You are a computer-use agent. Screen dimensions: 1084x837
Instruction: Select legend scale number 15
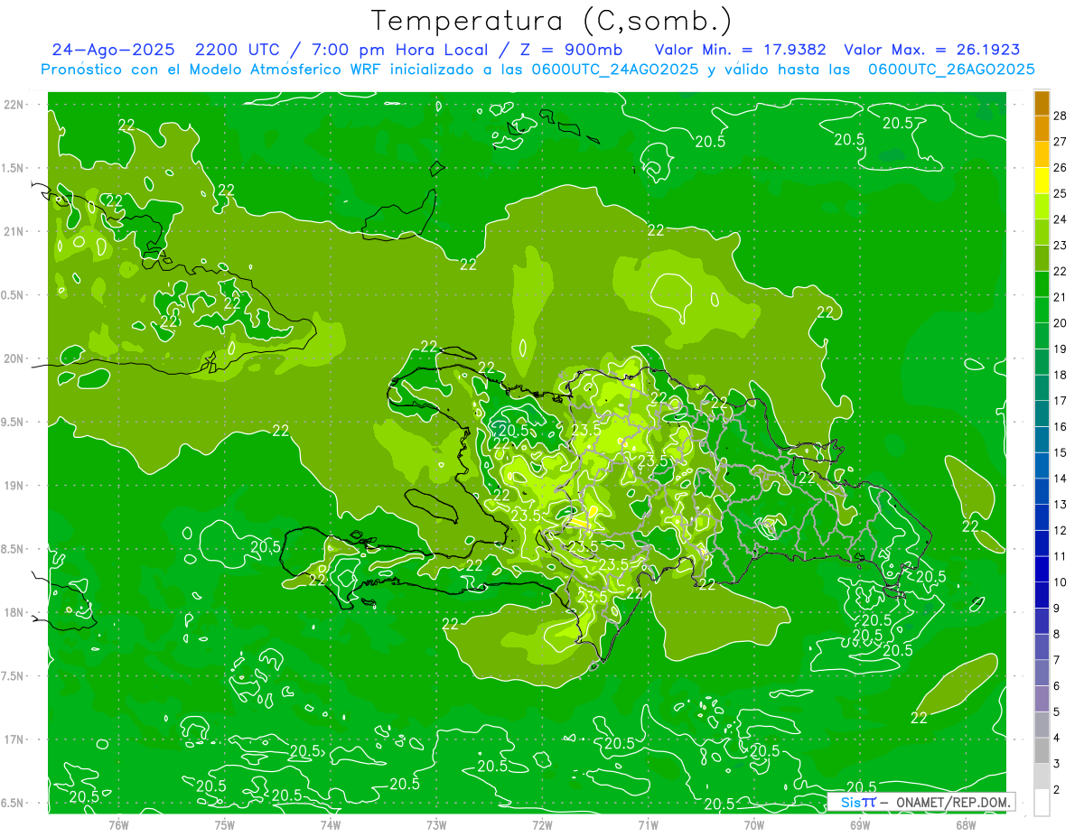click(x=1061, y=453)
